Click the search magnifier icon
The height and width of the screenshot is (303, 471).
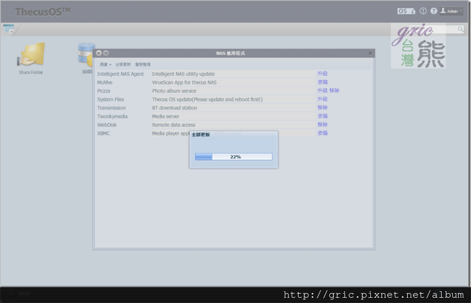point(460,29)
